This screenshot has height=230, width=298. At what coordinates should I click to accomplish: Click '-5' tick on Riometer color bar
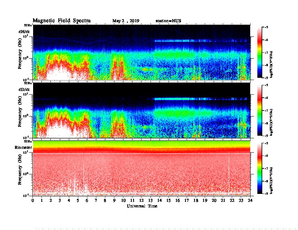pos(266,143)
